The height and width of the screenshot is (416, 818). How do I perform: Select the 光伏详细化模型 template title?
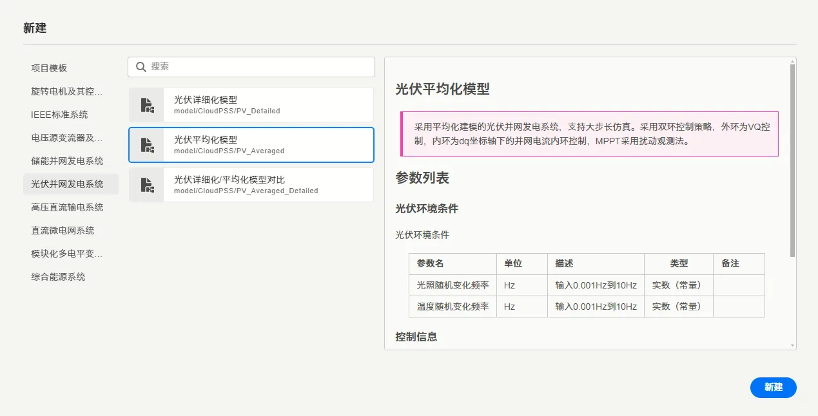(x=206, y=100)
